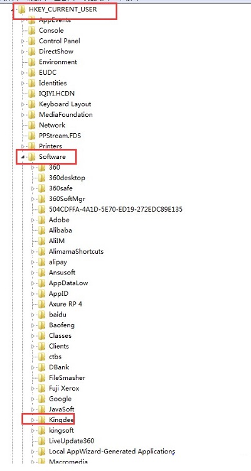Select Local AppWizard-Generated Applications key
251x471 pixels.
point(112,451)
